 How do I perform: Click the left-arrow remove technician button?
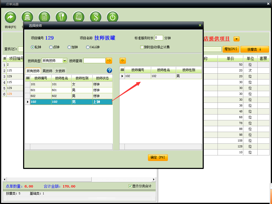[x=122, y=61]
